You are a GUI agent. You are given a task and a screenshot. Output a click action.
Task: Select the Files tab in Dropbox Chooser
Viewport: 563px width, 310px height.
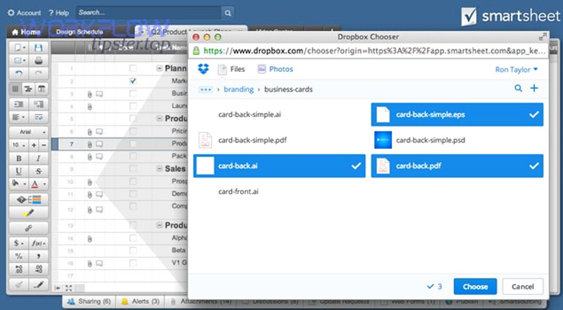pyautogui.click(x=231, y=69)
